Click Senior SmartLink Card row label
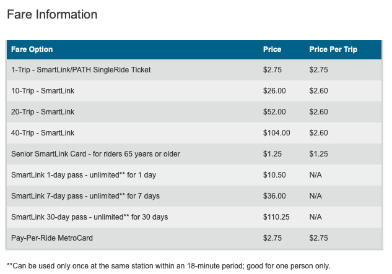392x274 pixels. coord(95,154)
